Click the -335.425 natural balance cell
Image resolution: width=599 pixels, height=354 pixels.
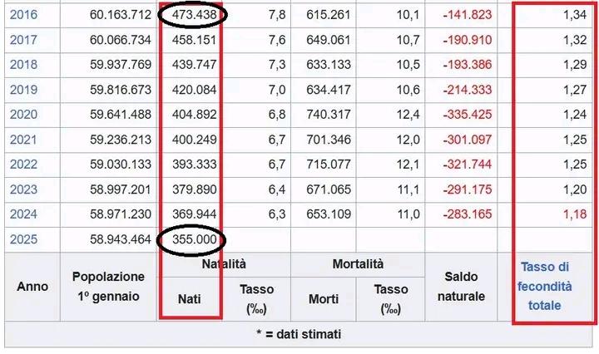[467, 115]
